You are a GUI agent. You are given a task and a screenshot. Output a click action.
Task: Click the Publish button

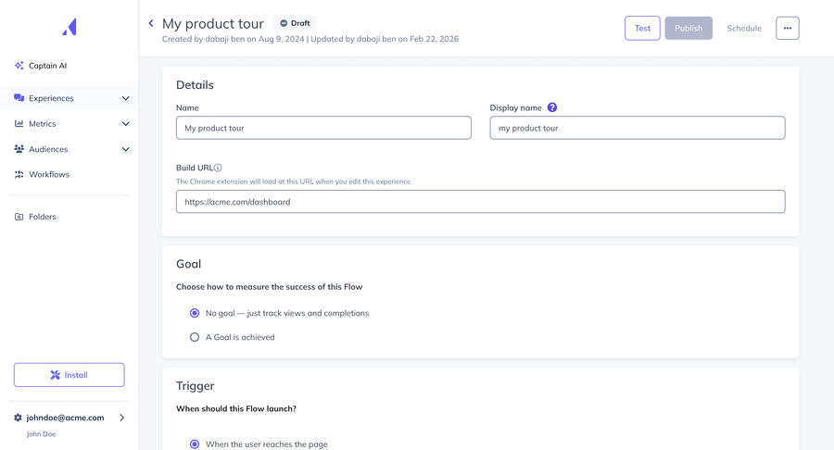pyautogui.click(x=689, y=28)
